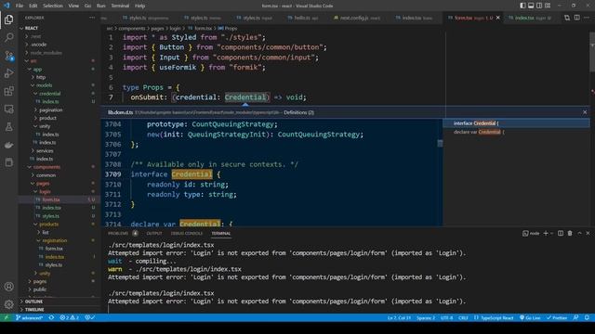Open the View menu
The width and height of the screenshot is (595, 334).
point(73,6)
